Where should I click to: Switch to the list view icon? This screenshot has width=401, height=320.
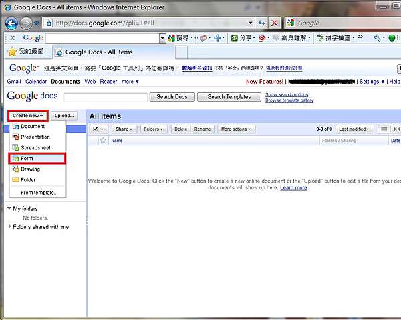[384, 129]
